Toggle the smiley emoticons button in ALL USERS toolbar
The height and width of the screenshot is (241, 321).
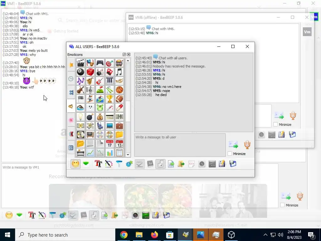75,164
